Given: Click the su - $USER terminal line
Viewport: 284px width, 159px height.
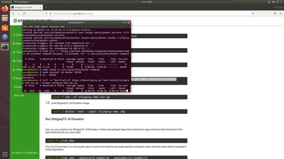Looking at the screenshot, I should click(39, 75).
